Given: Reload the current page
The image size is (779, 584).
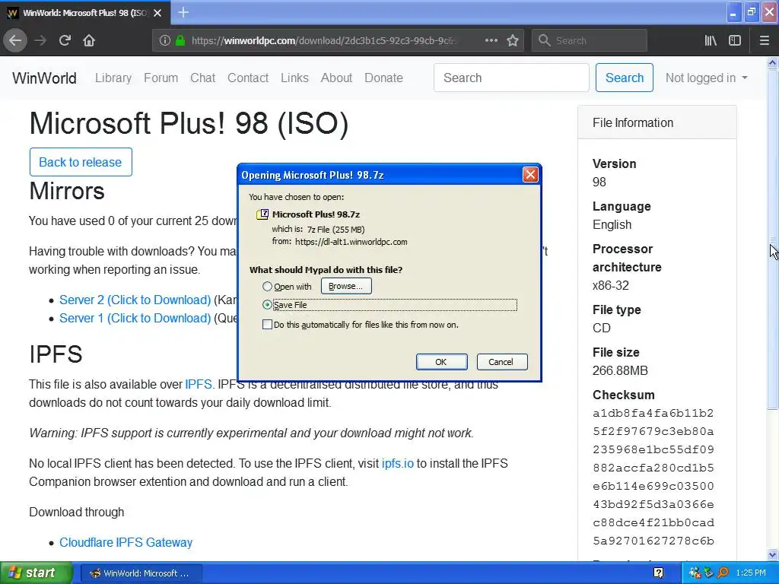Looking at the screenshot, I should (x=65, y=40).
